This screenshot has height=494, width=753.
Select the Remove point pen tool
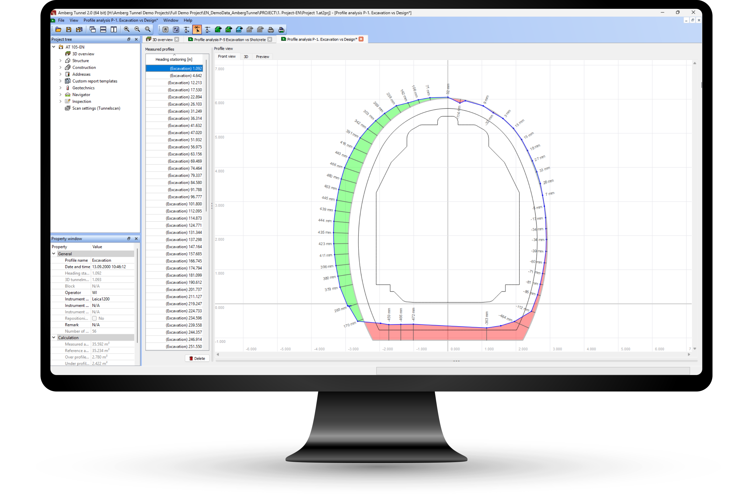coord(208,30)
